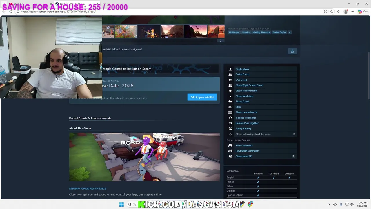The width and height of the screenshot is (371, 209).
Task: Open the Steam Workshop link
Action: pos(244,96)
